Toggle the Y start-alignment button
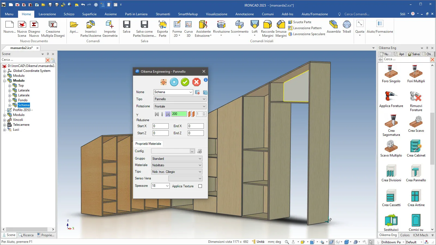The height and width of the screenshot is (245, 436). pos(157,114)
